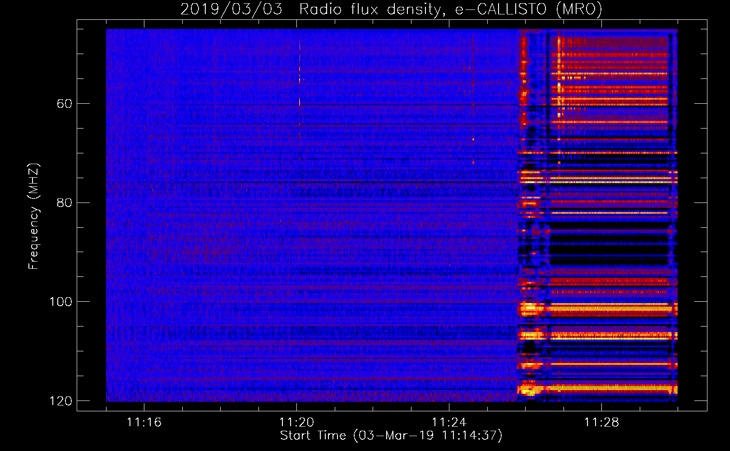Click the 11:24 time tick label

pos(449,423)
